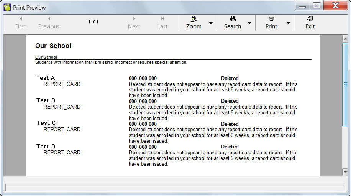Click the First page arrow icon
Image resolution: width=351 pixels, height=196 pixels.
20,19
